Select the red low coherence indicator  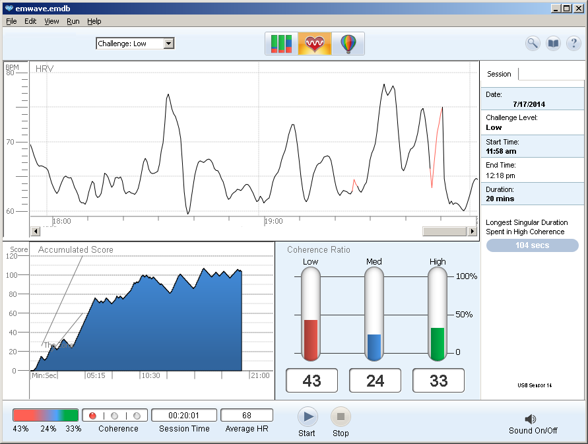(92, 416)
